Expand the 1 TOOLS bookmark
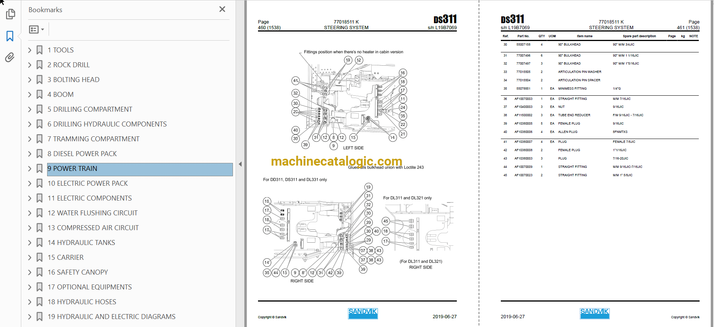Image resolution: width=714 pixels, height=327 pixels. (x=30, y=50)
